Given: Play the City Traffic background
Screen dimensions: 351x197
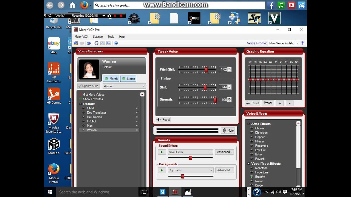Looking at the screenshot, I should click(162, 170).
